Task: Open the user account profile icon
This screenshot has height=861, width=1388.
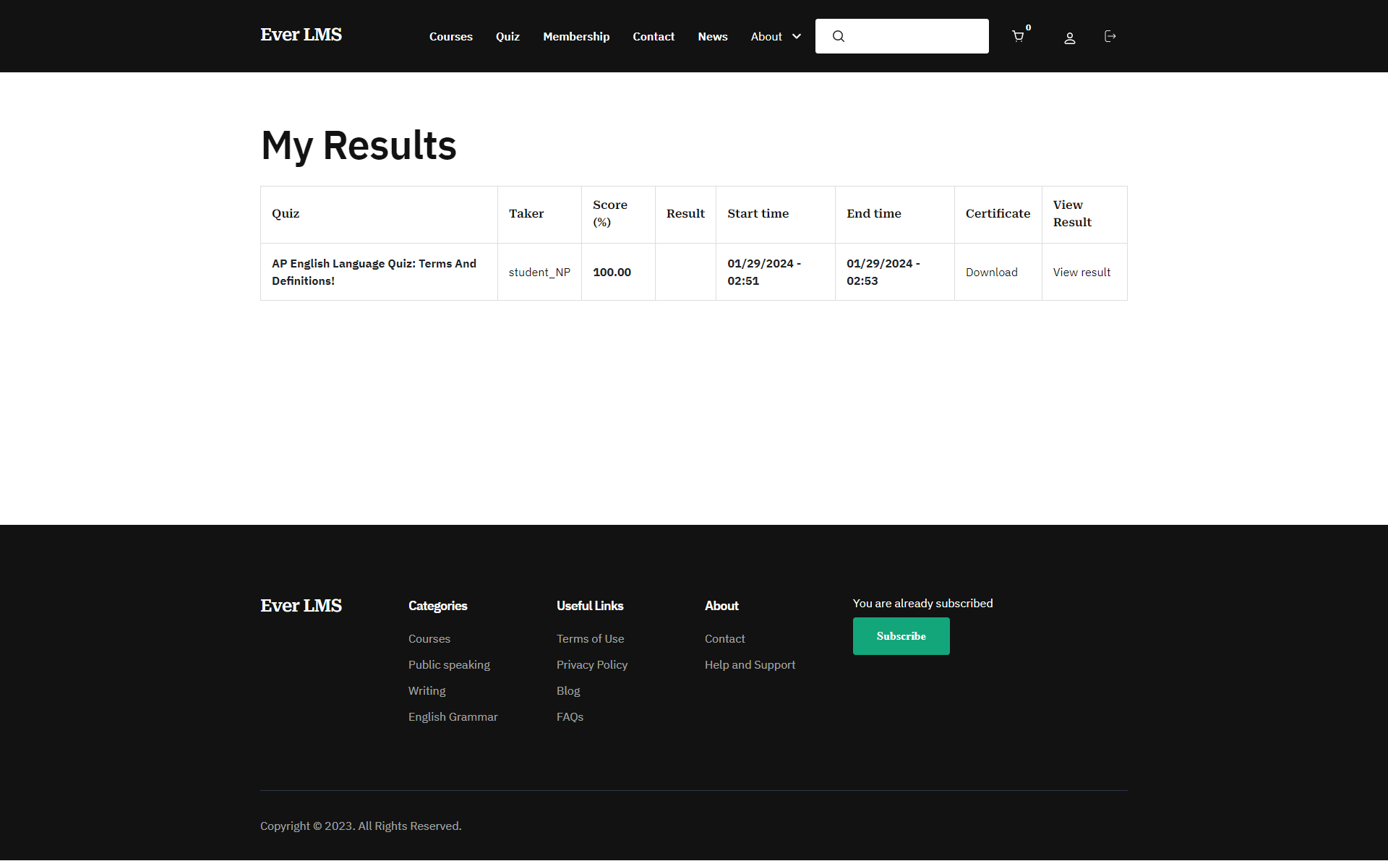Action: pos(1070,38)
